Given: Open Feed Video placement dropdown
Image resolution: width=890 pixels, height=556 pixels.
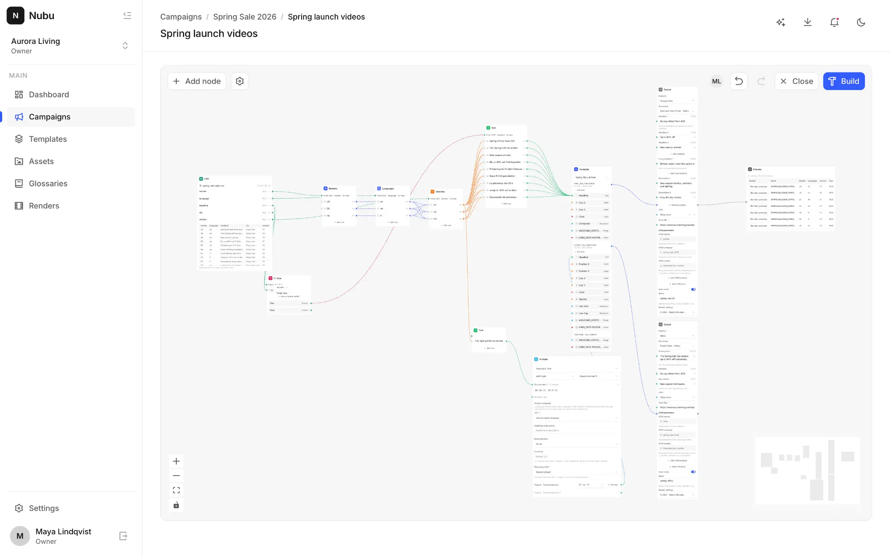Looking at the screenshot, I should (677, 346).
